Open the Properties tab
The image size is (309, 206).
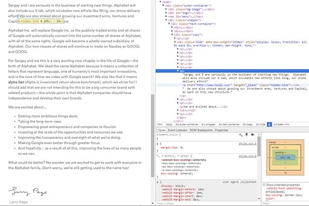click(222, 130)
